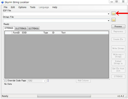128x99 pixels.
Task: Click the Add Column button
Action: click(83, 81)
